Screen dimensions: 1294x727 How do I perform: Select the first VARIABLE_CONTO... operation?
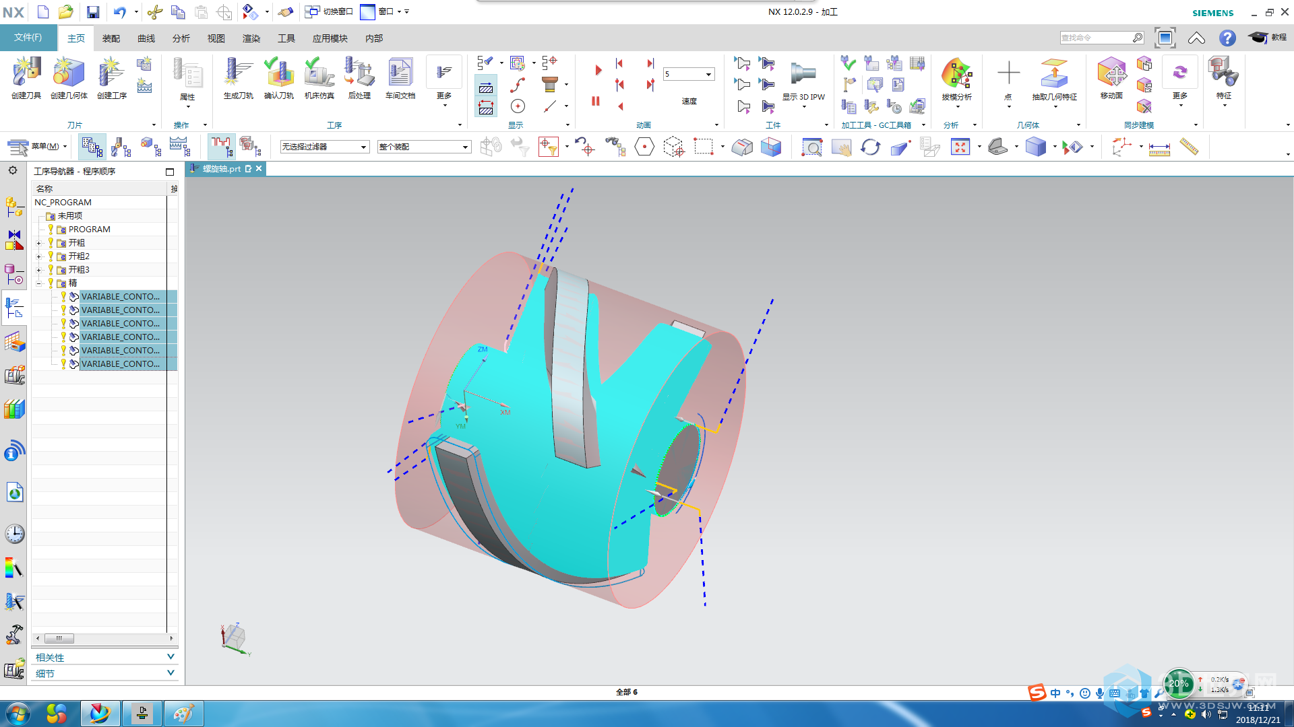120,297
